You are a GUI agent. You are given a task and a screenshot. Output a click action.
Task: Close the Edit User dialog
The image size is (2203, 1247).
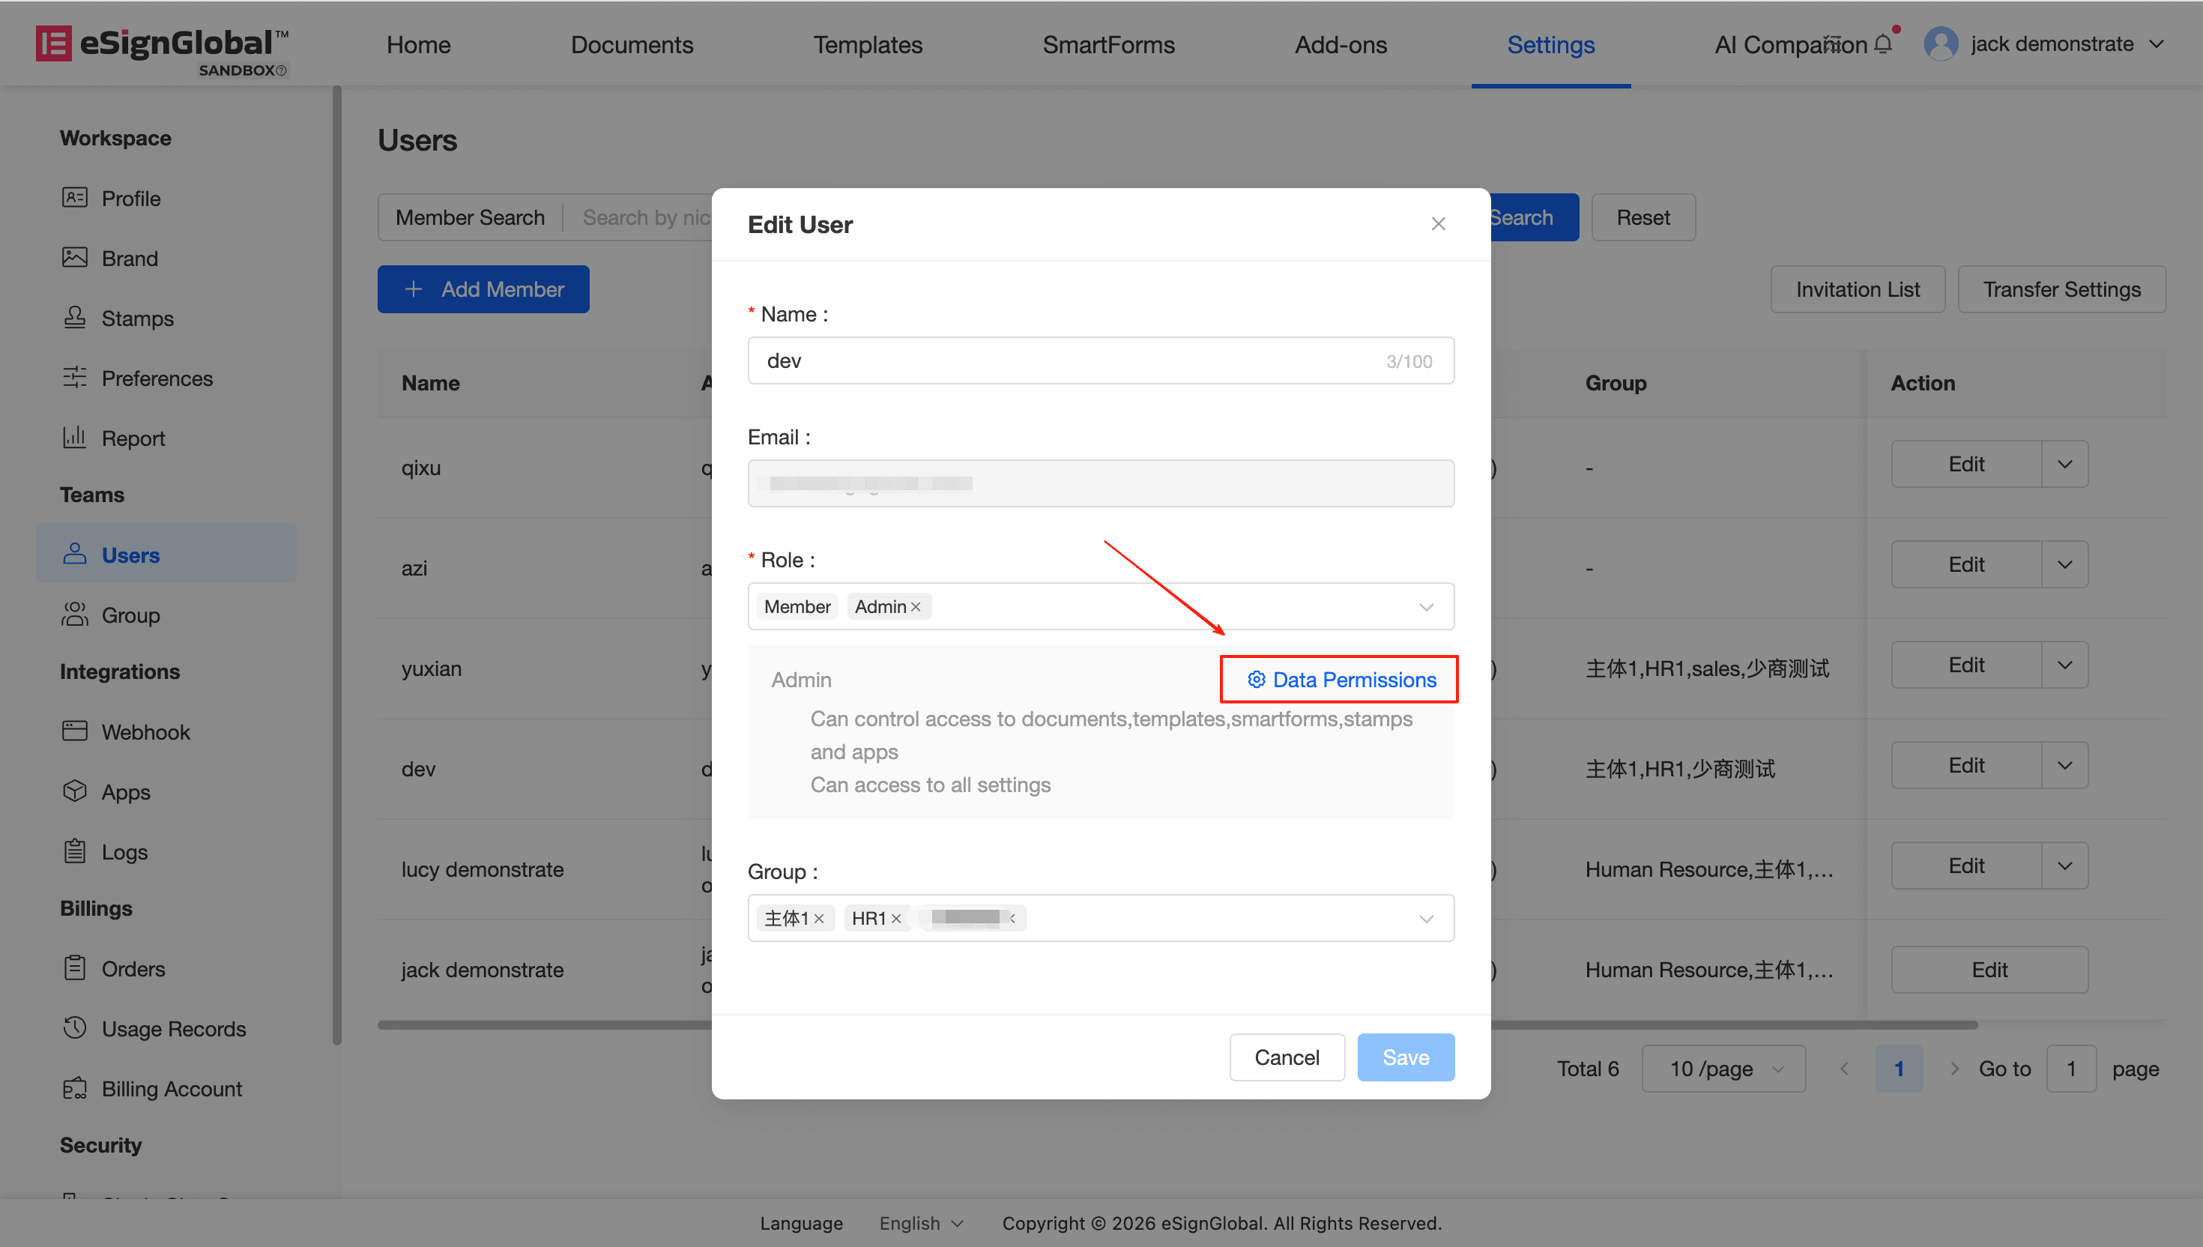click(1437, 223)
